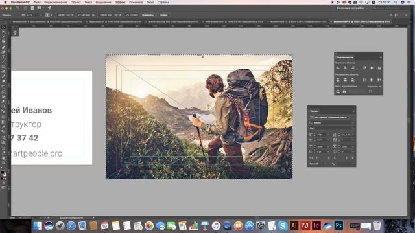Open Finder from the Dock
This screenshot has width=415, height=233.
coord(38,226)
